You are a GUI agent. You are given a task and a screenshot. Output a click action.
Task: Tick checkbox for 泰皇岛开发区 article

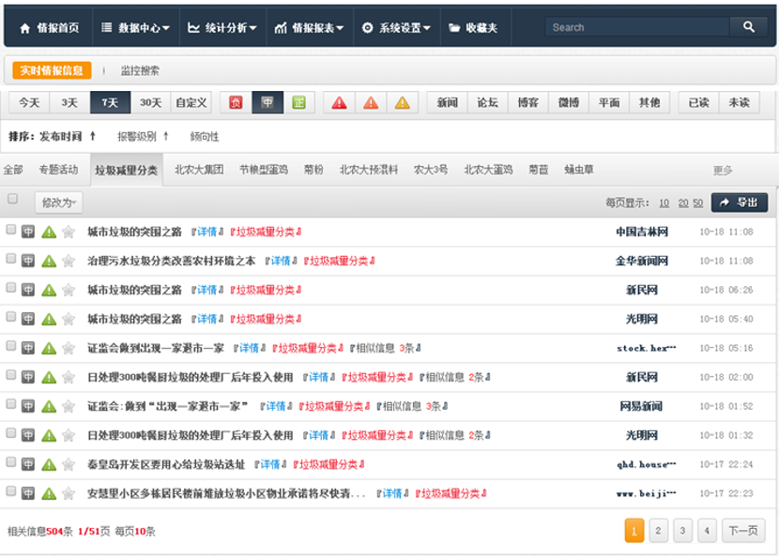11,461
